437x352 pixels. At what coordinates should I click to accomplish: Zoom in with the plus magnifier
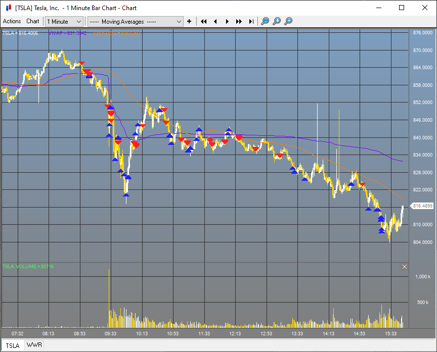tap(277, 21)
